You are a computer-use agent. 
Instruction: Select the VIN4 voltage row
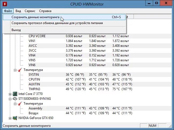[100, 55]
